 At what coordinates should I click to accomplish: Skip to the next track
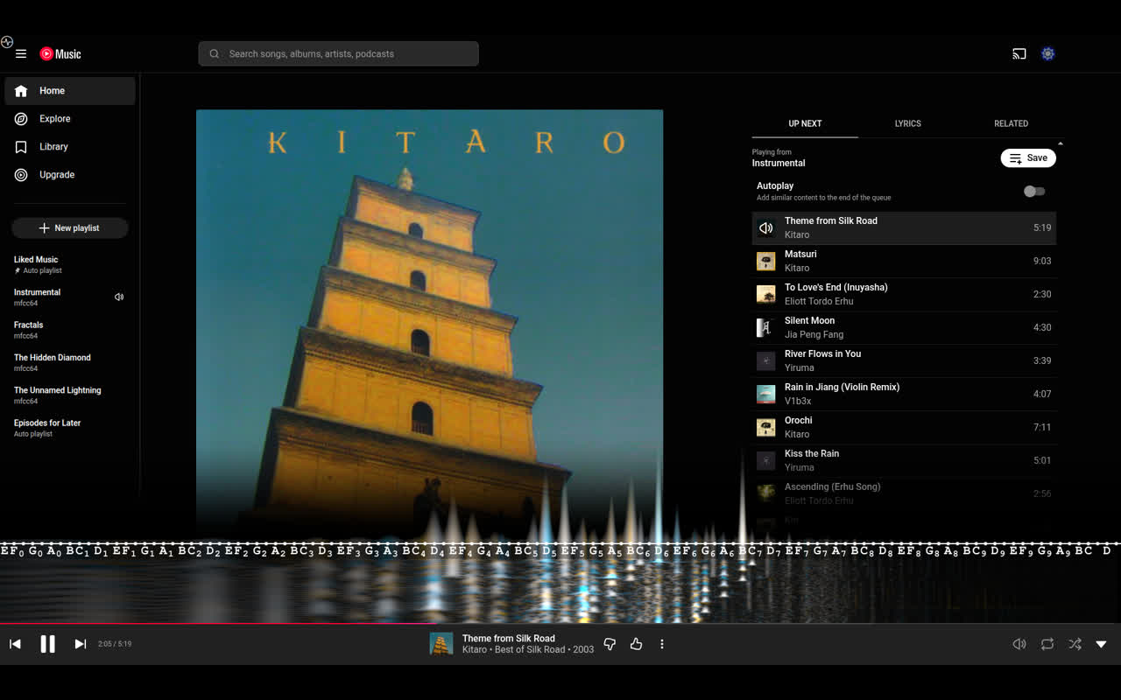pos(80,644)
